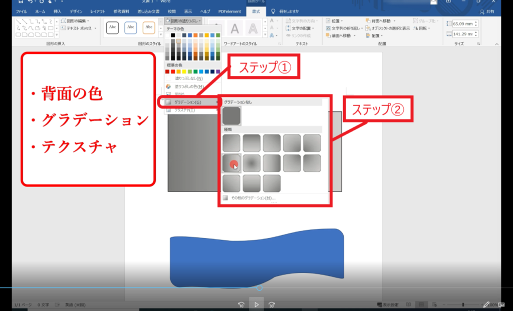Click the 図形の編集 icon
The image size is (513, 311).
(x=63, y=21)
